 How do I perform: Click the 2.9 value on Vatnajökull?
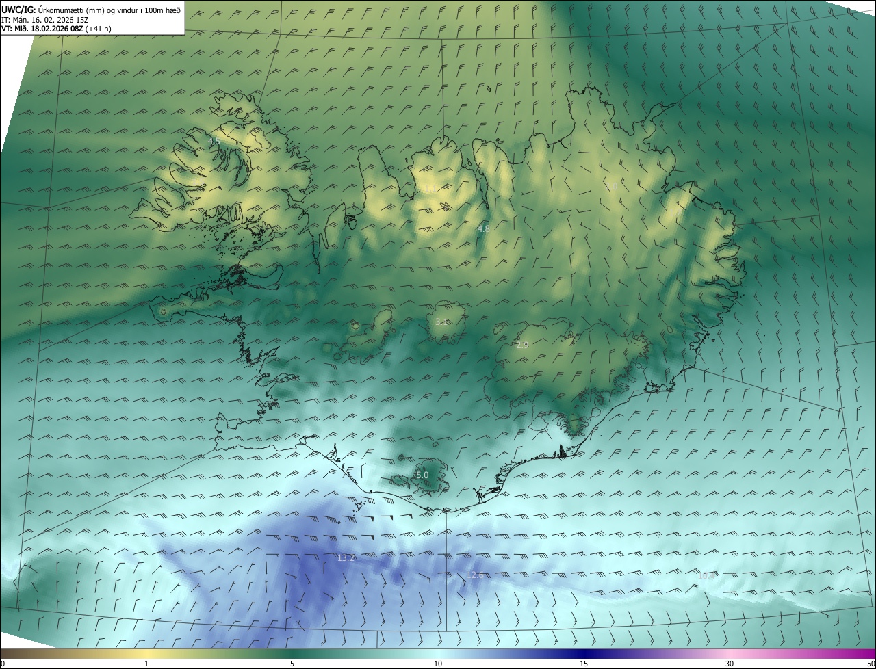pyautogui.click(x=522, y=345)
